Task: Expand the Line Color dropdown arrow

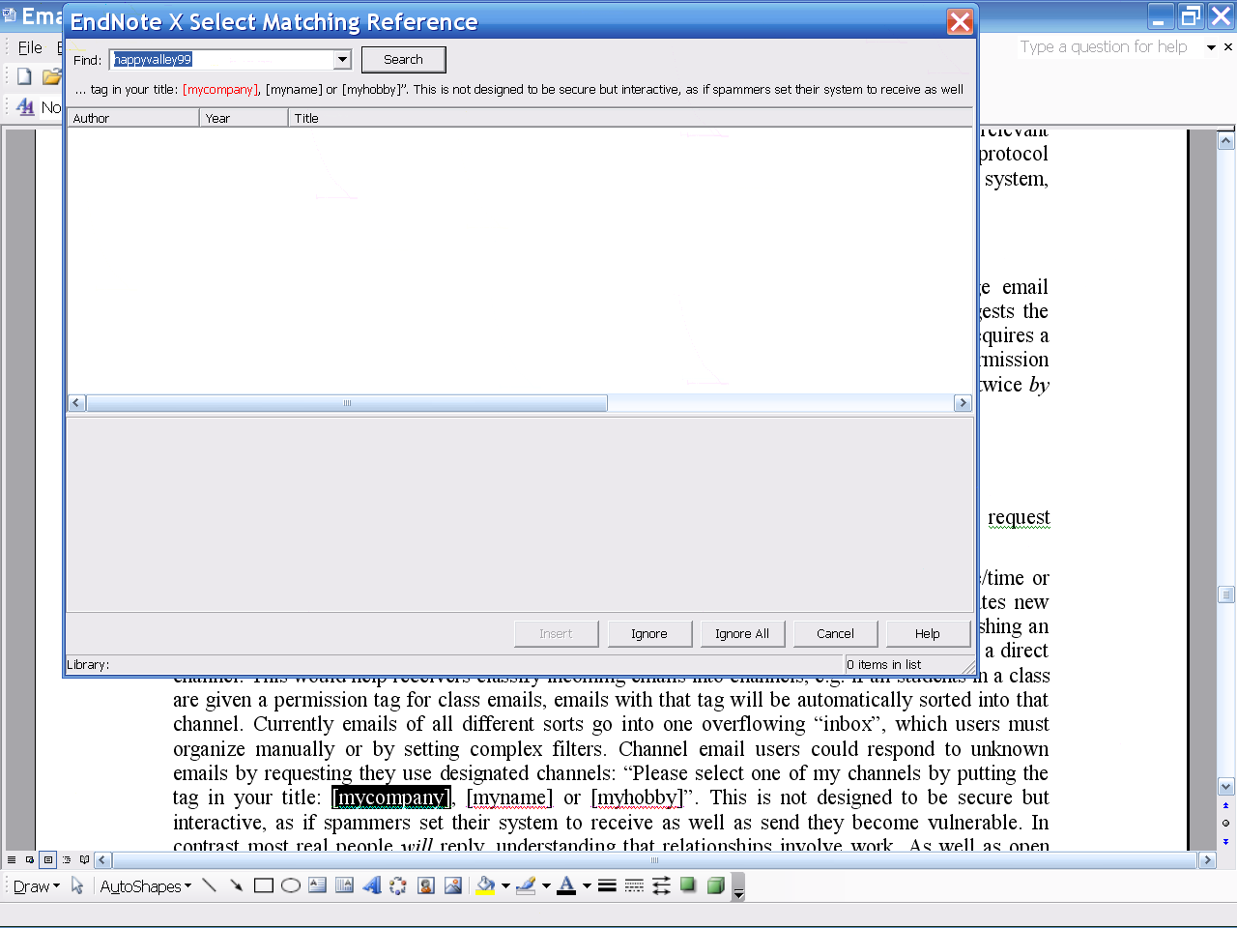Action: click(x=546, y=885)
